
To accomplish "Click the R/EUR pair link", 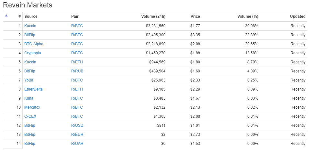I will (x=77, y=135).
